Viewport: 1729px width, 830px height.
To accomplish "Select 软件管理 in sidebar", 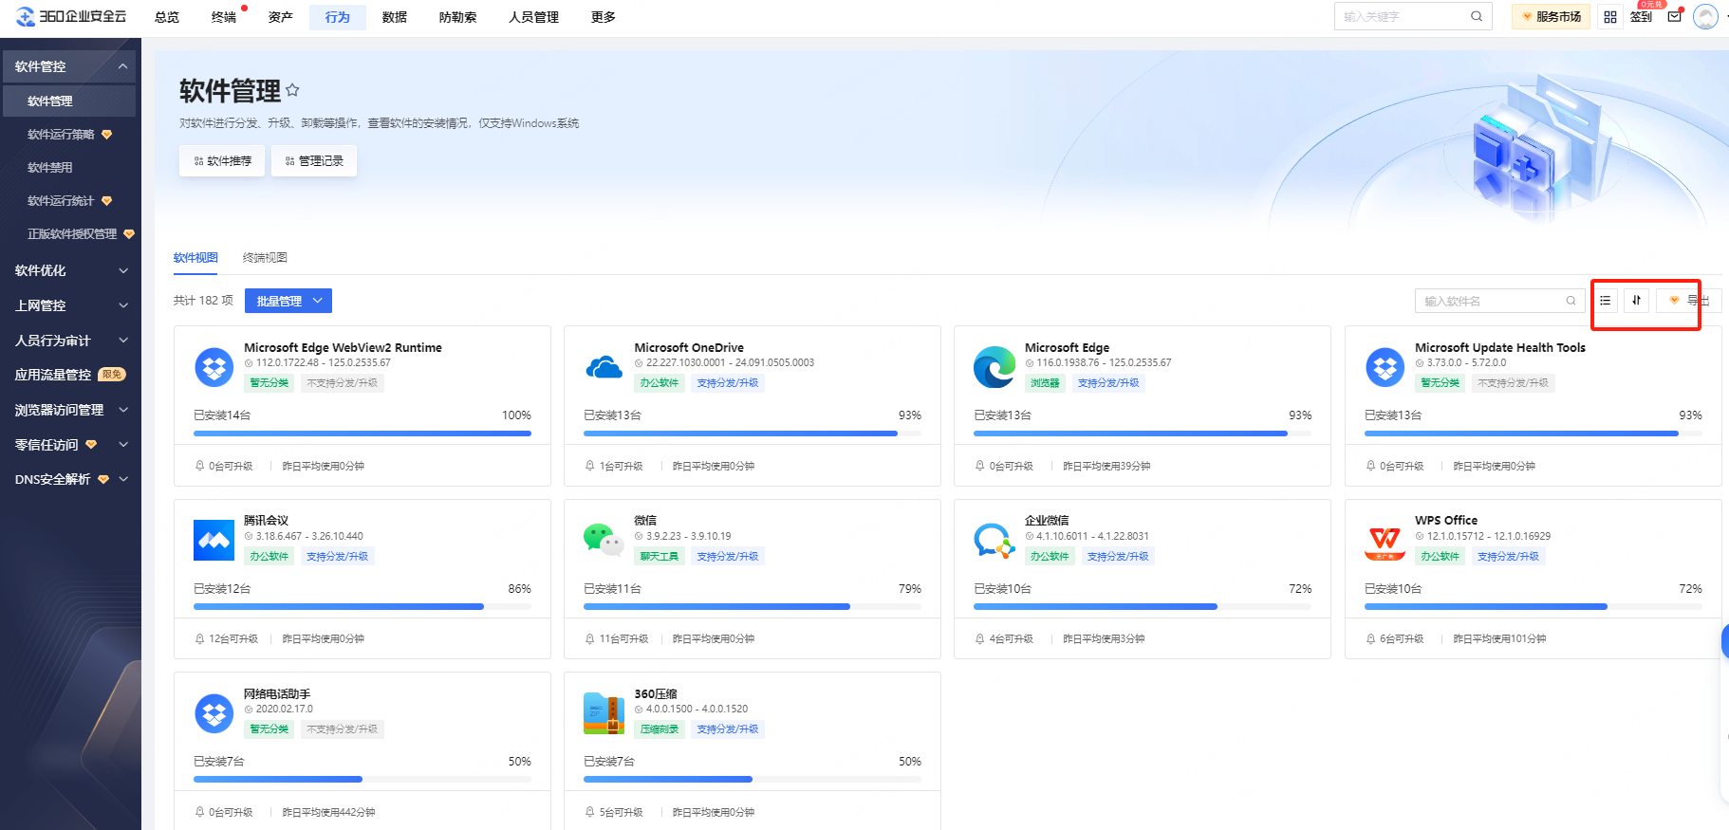I will coord(69,101).
